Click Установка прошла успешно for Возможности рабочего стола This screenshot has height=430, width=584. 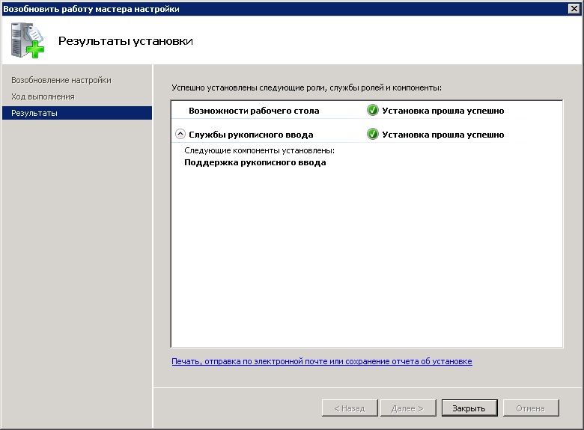pyautogui.click(x=443, y=111)
